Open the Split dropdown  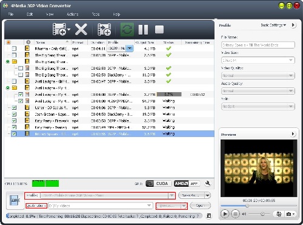(x=258, y=106)
